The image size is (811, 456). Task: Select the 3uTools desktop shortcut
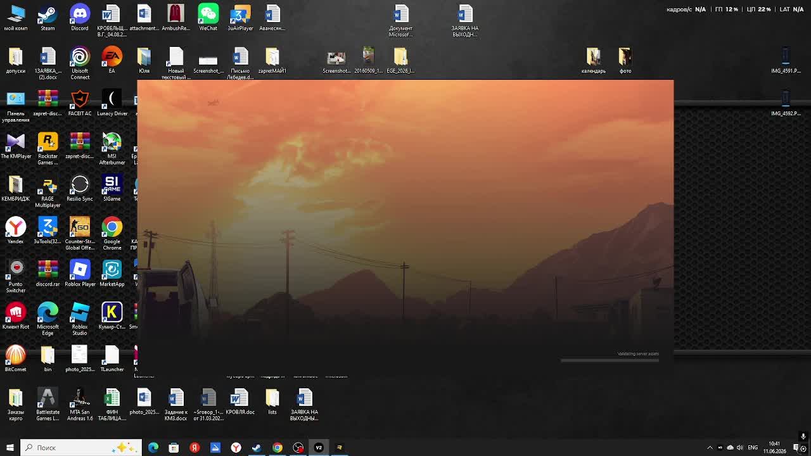click(48, 231)
